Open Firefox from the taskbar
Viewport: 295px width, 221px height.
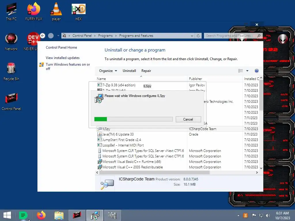[41, 215]
